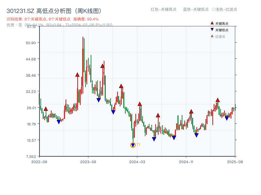The image size is (261, 195).
Task: Select the circled T1 low-point marker
Action: [x=133, y=145]
